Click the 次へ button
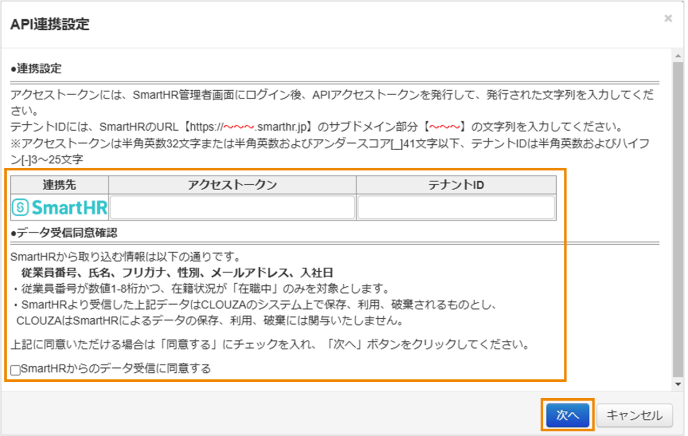 coord(567,415)
